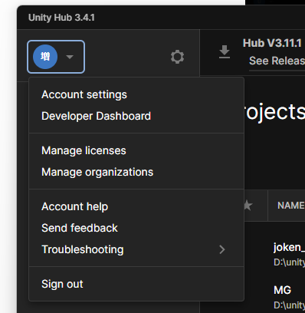305x313 pixels.
Task: Click the Unity Hub 3.4.1 title text
Action: click(61, 18)
